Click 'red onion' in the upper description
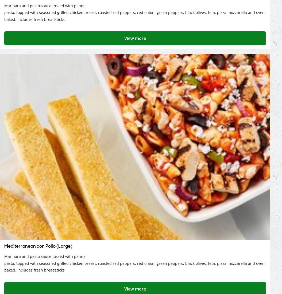The height and width of the screenshot is (294, 282). click(x=146, y=13)
